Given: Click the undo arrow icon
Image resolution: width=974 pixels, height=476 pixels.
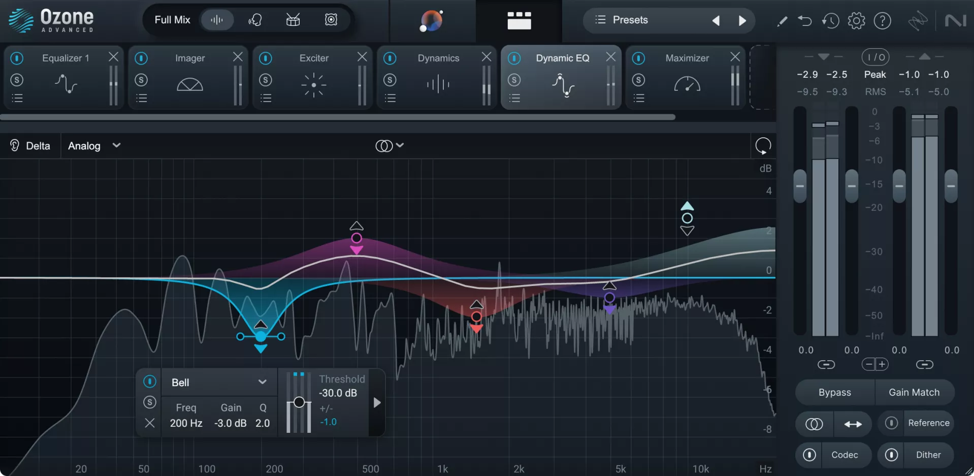Looking at the screenshot, I should pos(805,21).
